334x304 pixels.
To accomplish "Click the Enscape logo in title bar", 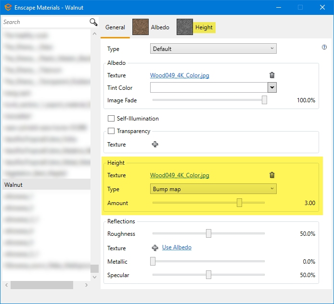I will click(x=8, y=7).
